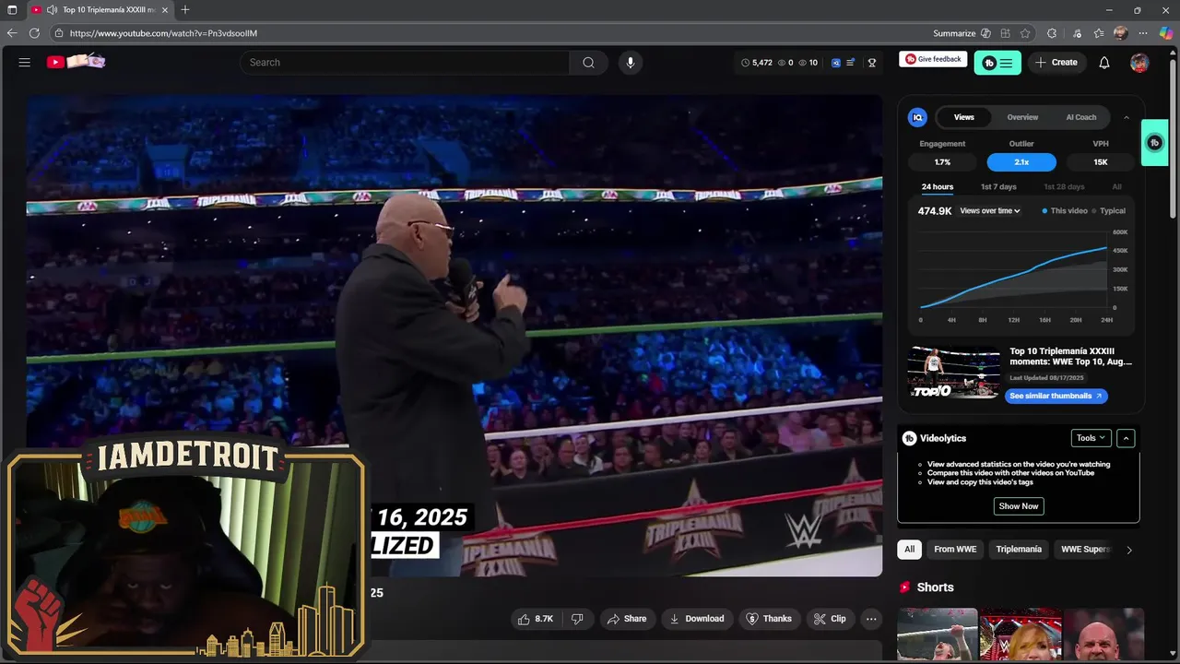This screenshot has width=1180, height=664.
Task: Download the video
Action: pos(697,619)
